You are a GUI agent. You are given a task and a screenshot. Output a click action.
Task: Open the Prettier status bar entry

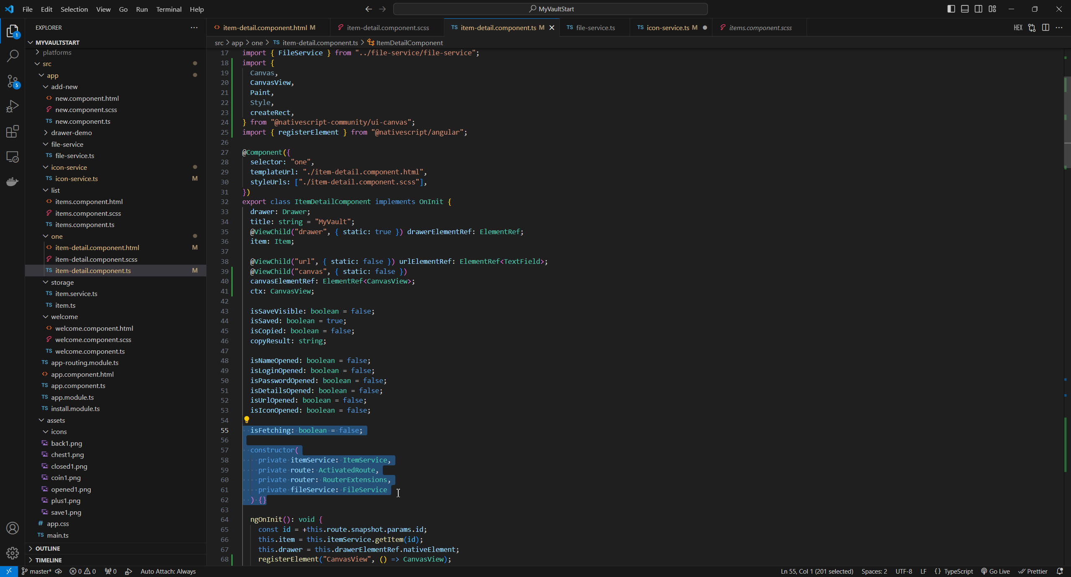[1033, 571]
